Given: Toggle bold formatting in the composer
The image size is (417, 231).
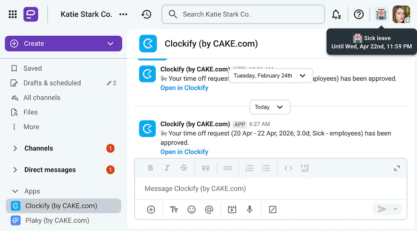Looking at the screenshot, I should (x=150, y=168).
